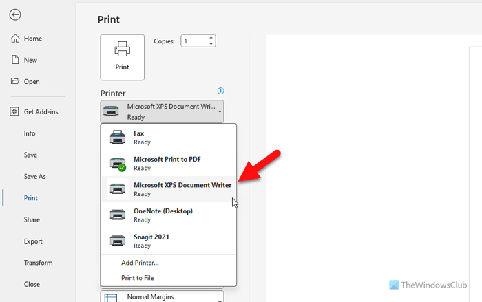Click the Copies number field
482x302 pixels.
click(x=193, y=41)
